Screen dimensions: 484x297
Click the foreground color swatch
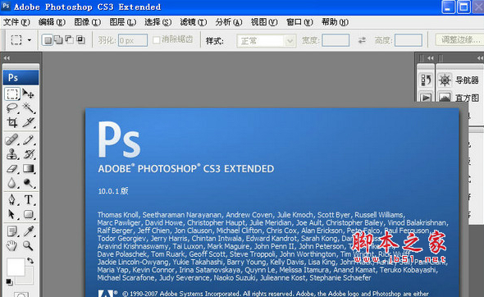16,267
